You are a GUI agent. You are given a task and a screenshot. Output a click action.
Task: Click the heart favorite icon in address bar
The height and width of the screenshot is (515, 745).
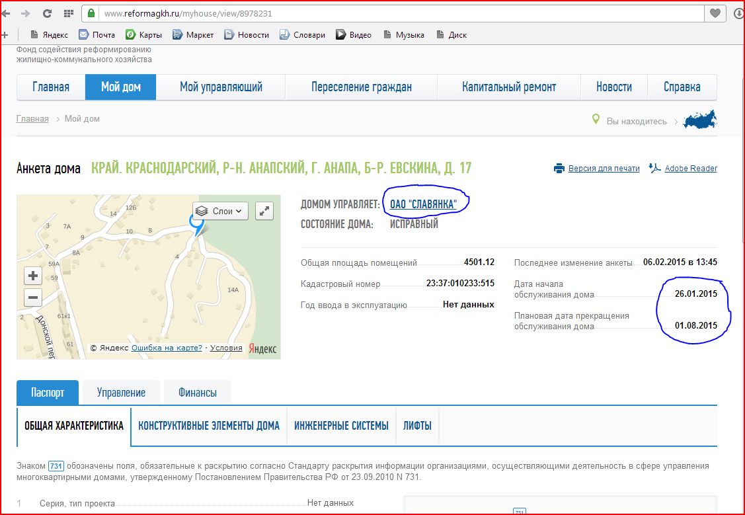coord(715,13)
